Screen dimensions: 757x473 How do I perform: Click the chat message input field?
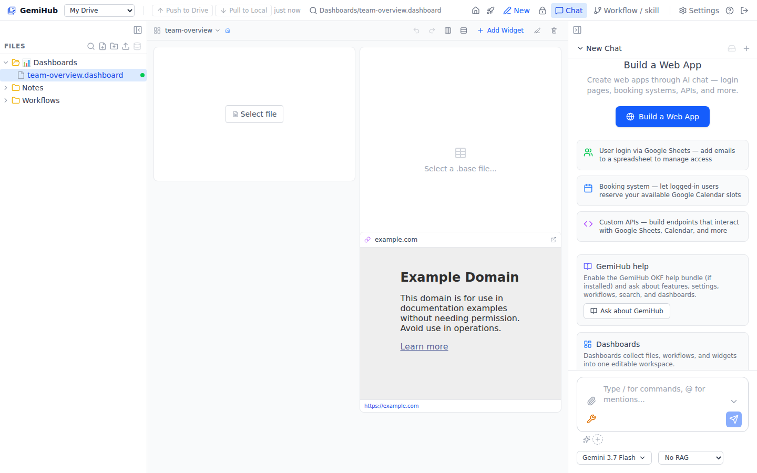(x=662, y=394)
